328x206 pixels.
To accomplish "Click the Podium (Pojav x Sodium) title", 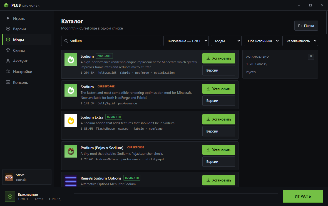I will (102, 148).
